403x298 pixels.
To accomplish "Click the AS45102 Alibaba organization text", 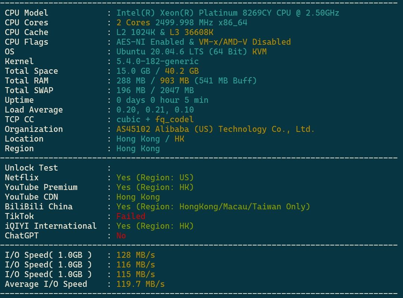I will [215, 129].
